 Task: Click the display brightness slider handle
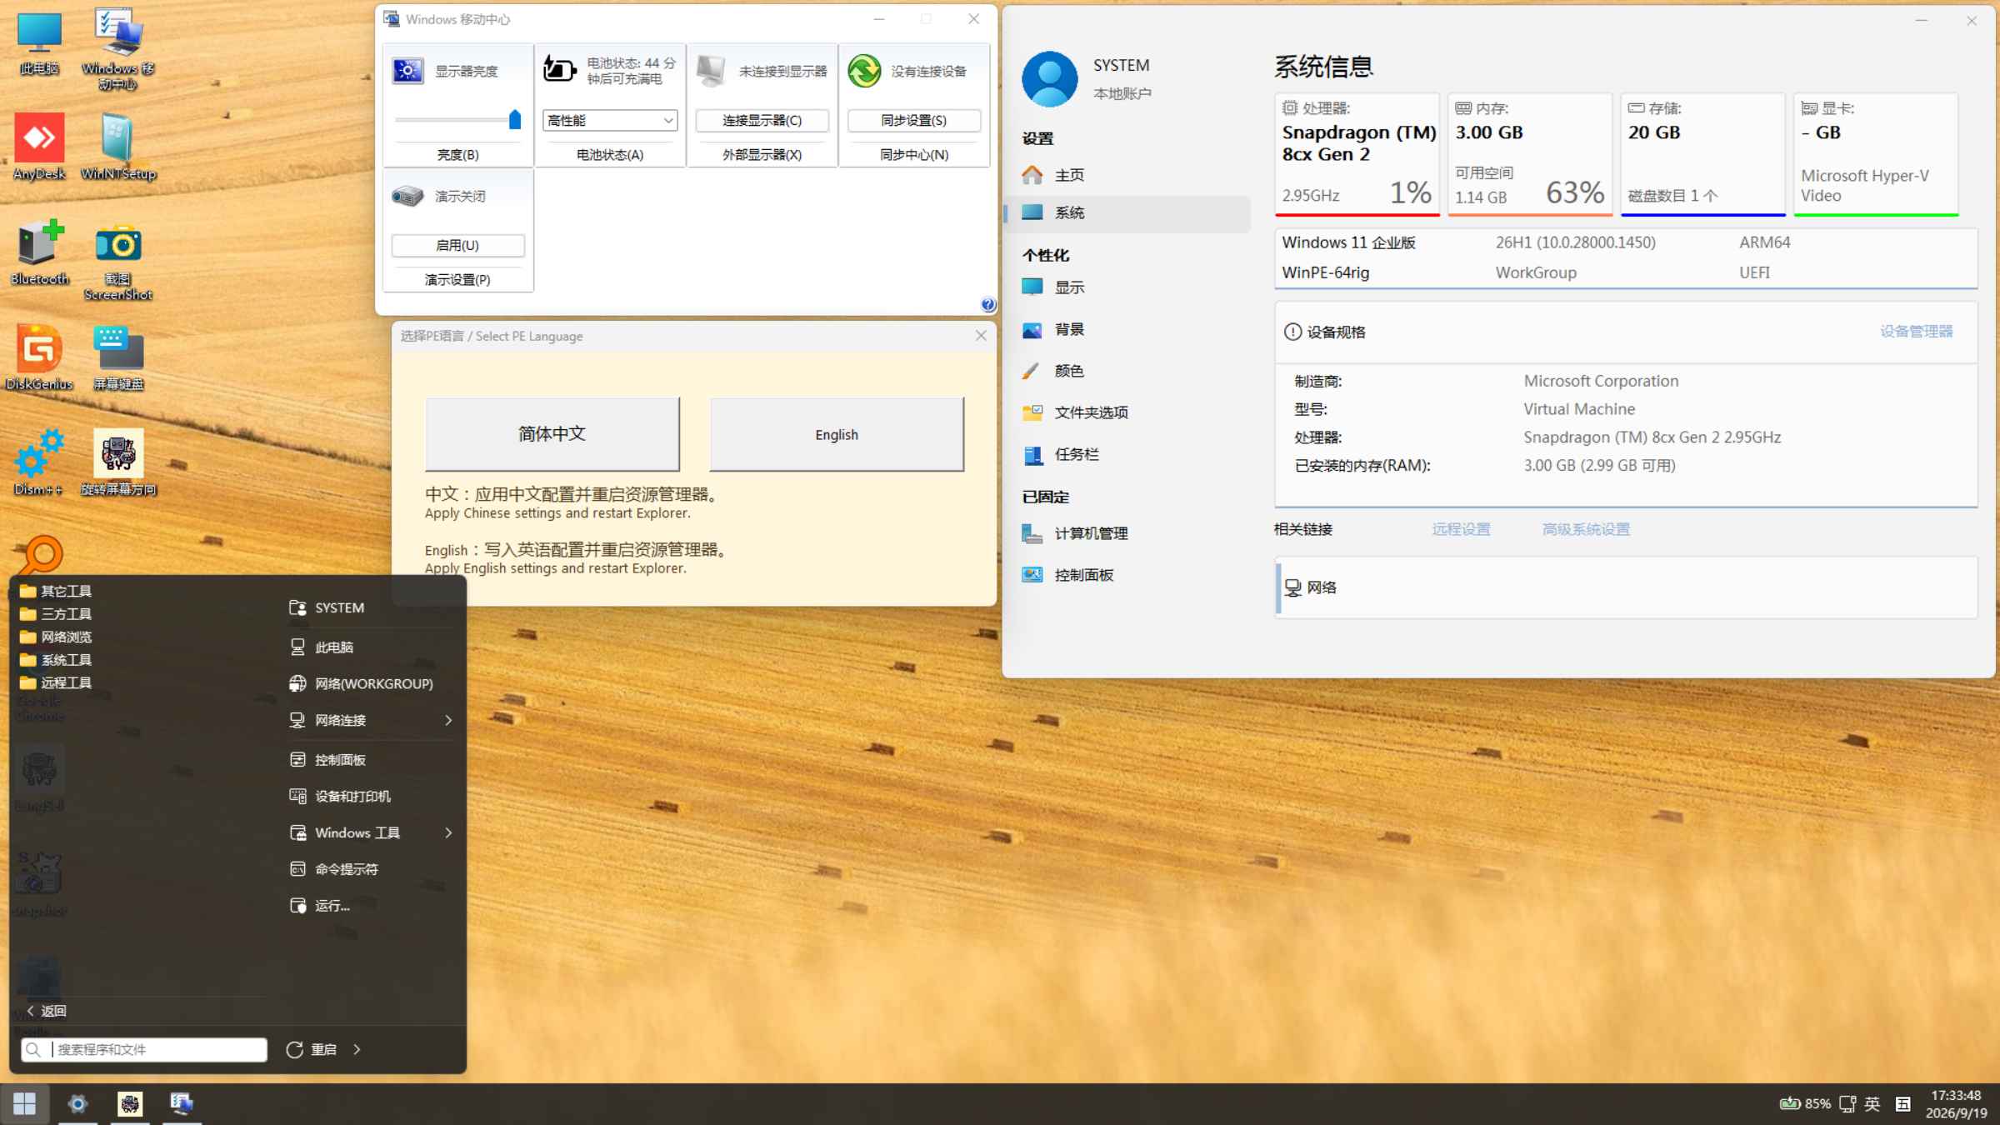[515, 120]
